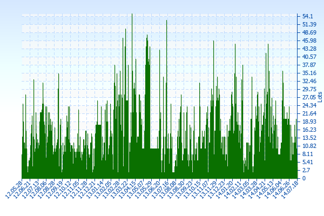Click the 8.11 axis value
The width and height of the screenshot is (324, 216).
click(x=307, y=154)
